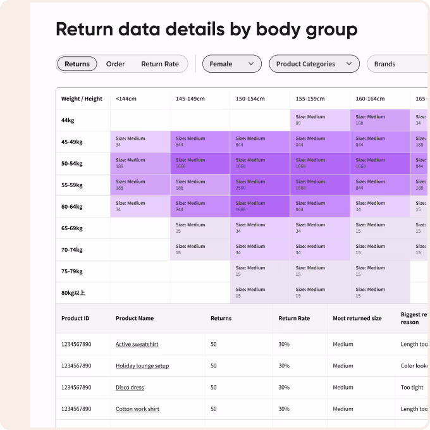Screen dimensions: 430x430
Task: Click the 50-54kg row label
Action: [72, 163]
